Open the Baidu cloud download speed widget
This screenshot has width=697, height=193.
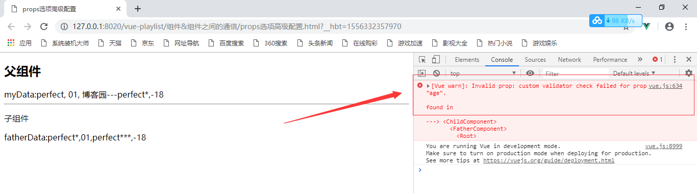[x=616, y=20]
